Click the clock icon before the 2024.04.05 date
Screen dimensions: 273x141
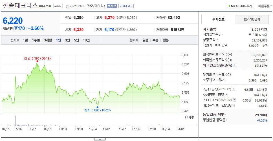(67, 6)
